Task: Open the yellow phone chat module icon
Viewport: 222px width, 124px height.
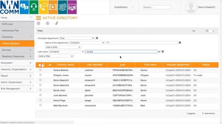Action: point(43,7)
